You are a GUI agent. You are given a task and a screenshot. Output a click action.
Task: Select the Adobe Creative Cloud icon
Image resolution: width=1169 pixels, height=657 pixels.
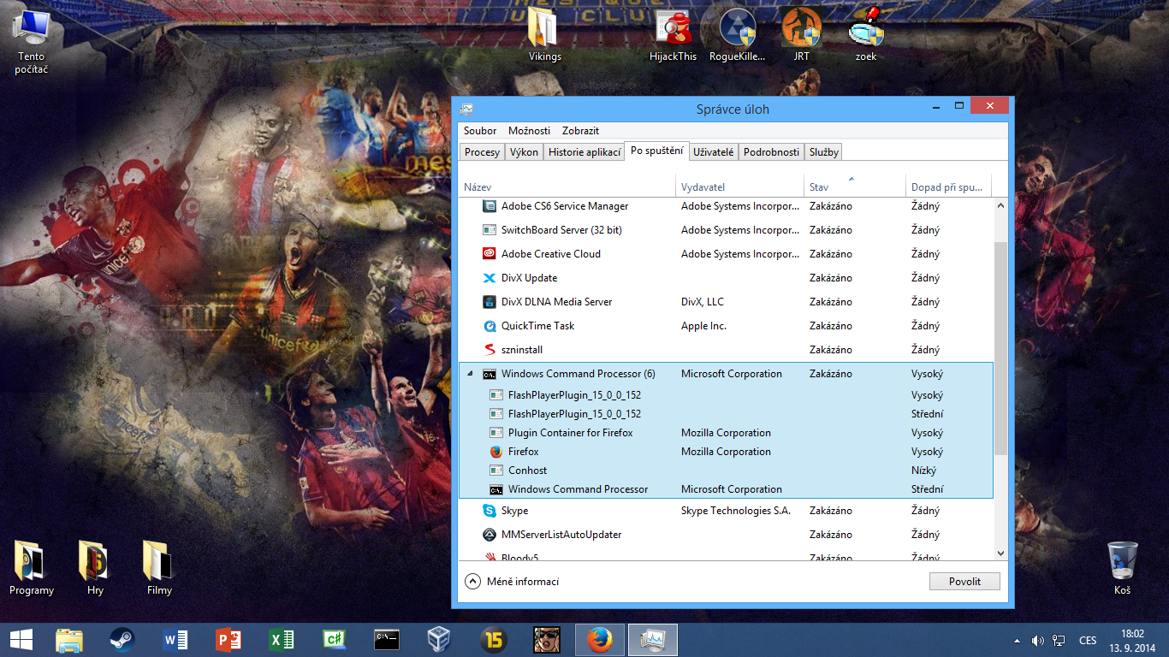tap(490, 254)
